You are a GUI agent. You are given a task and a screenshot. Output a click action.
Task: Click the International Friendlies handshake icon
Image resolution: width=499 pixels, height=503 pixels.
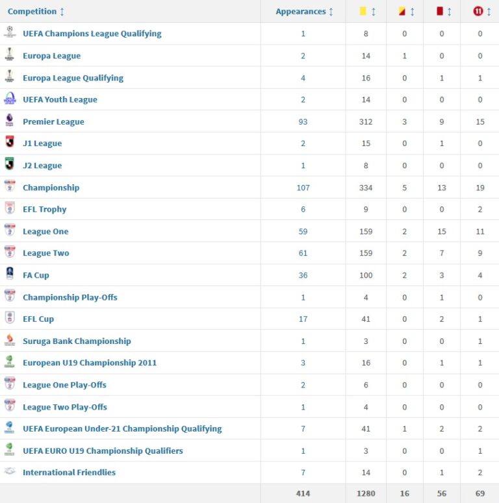pos(10,472)
